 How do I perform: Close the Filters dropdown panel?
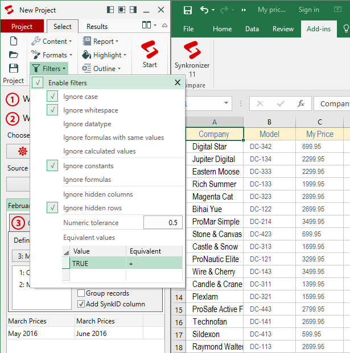(x=178, y=82)
